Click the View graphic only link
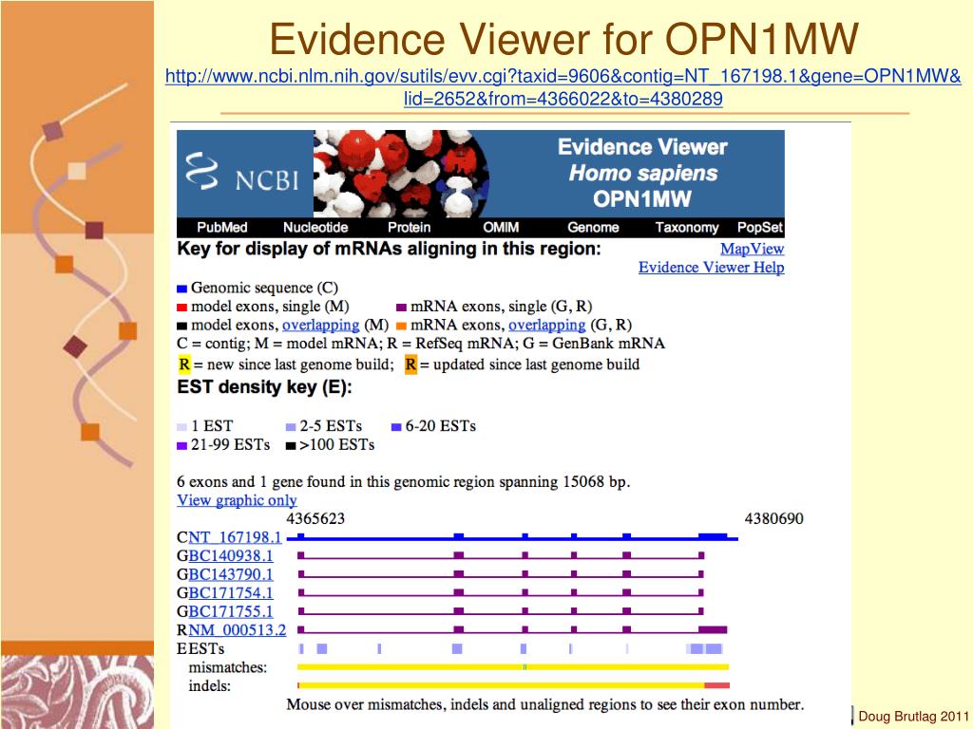This screenshot has height=729, width=973. (x=237, y=500)
